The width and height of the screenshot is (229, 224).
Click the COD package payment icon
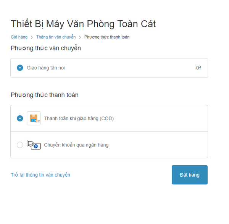34,118
